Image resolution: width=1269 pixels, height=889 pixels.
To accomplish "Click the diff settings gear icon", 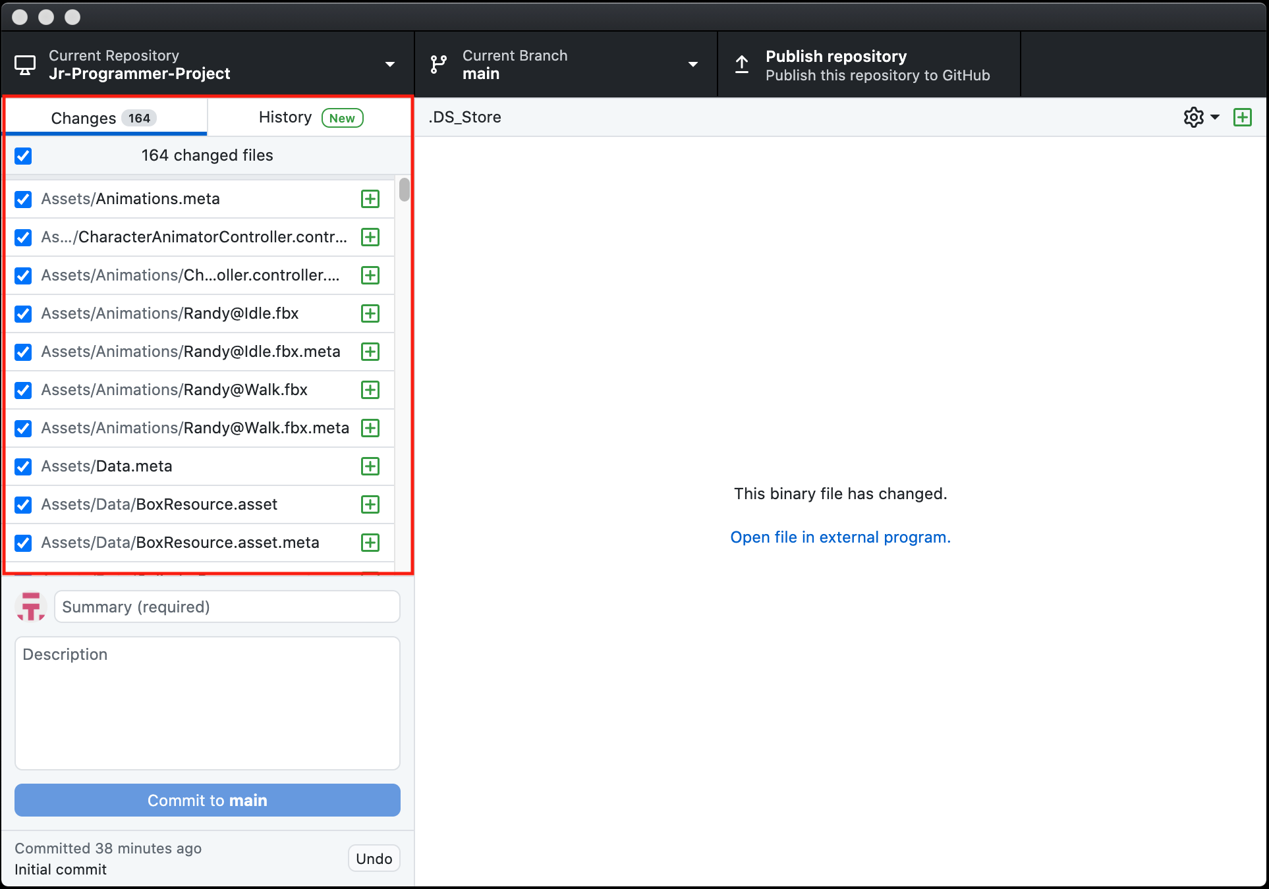I will (1193, 117).
